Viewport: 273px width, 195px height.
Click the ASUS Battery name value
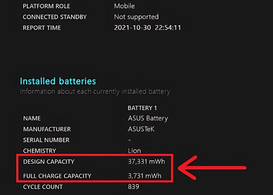point(148,118)
